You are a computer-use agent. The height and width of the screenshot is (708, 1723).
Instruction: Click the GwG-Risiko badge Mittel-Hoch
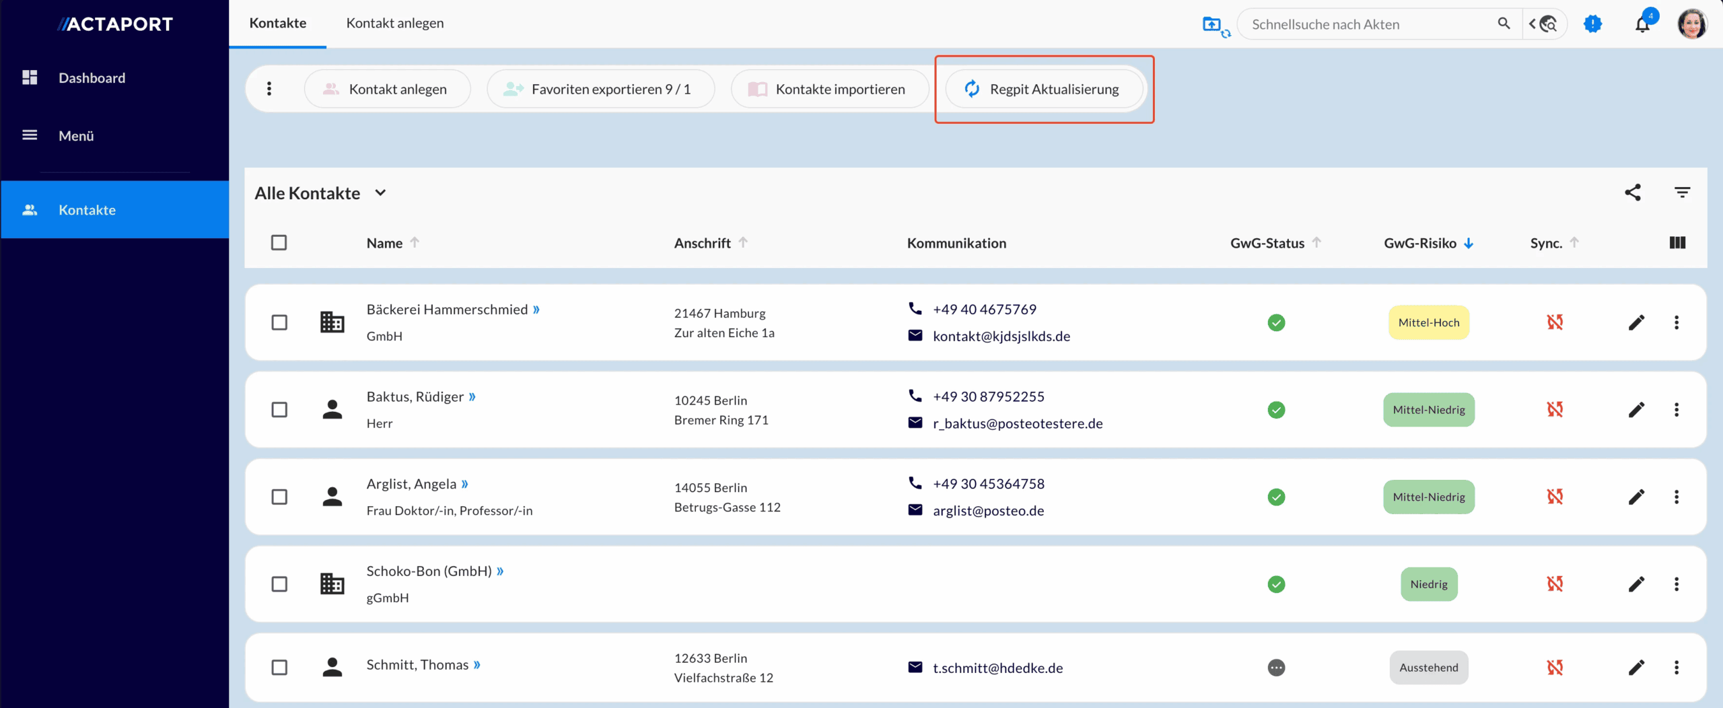(1428, 322)
